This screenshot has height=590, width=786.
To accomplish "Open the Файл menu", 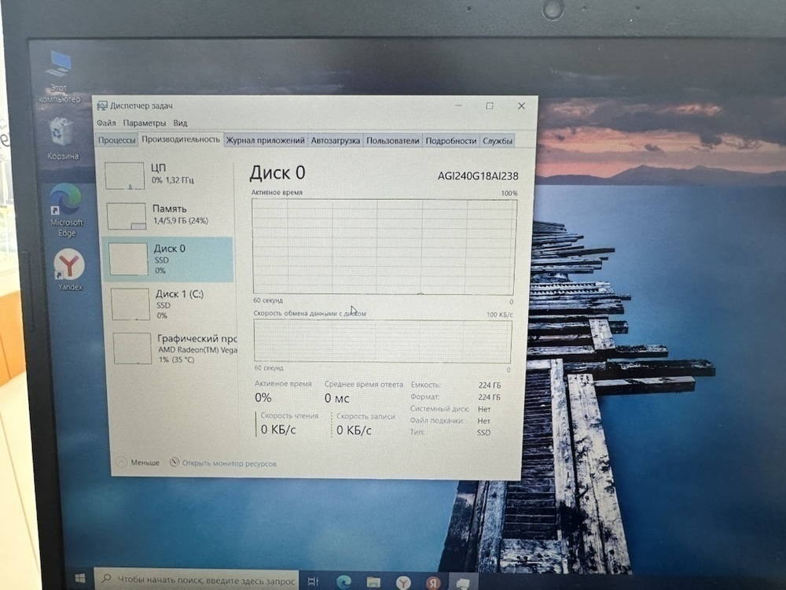I will (x=106, y=123).
